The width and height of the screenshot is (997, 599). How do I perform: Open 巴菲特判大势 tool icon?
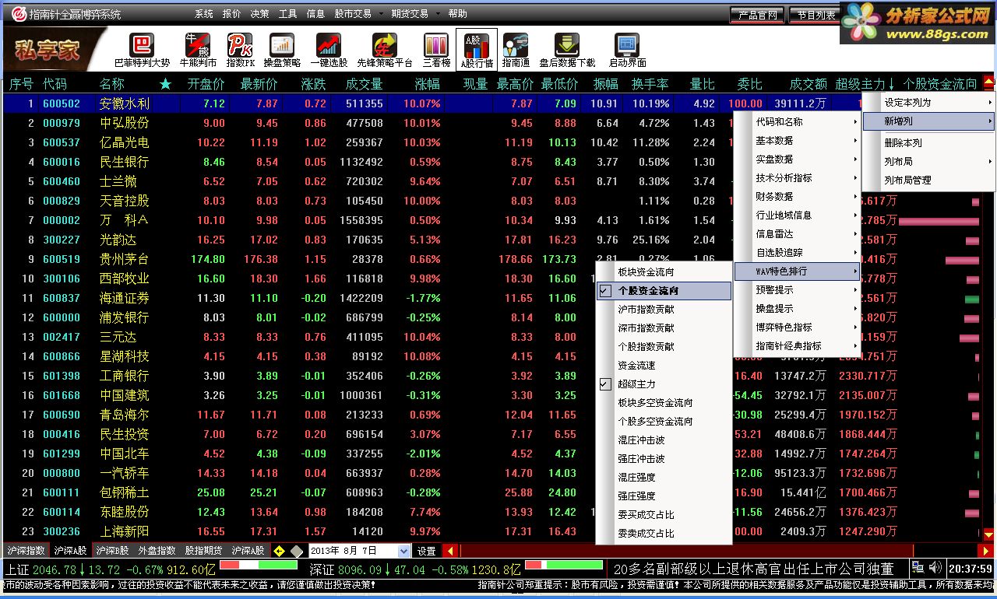(x=142, y=51)
